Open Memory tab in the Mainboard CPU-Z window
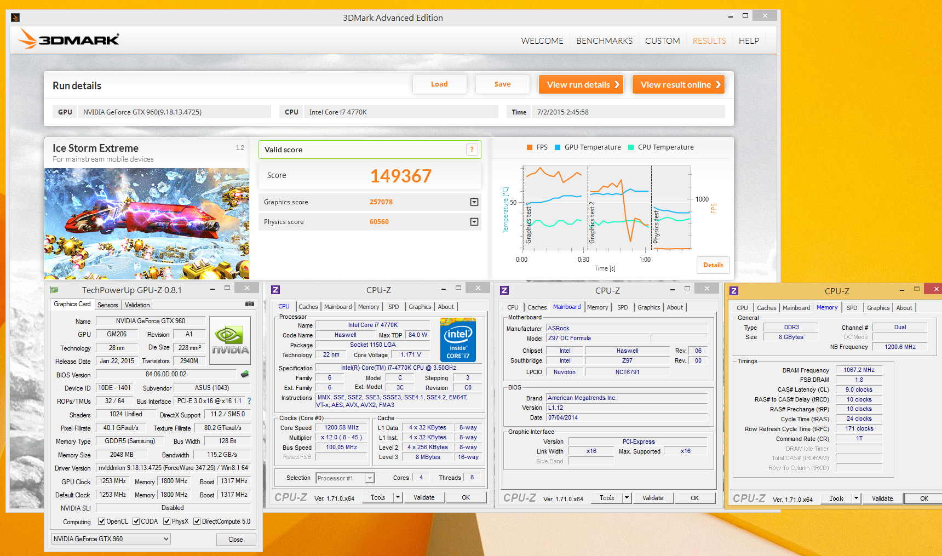This screenshot has height=556, width=942. click(x=598, y=307)
